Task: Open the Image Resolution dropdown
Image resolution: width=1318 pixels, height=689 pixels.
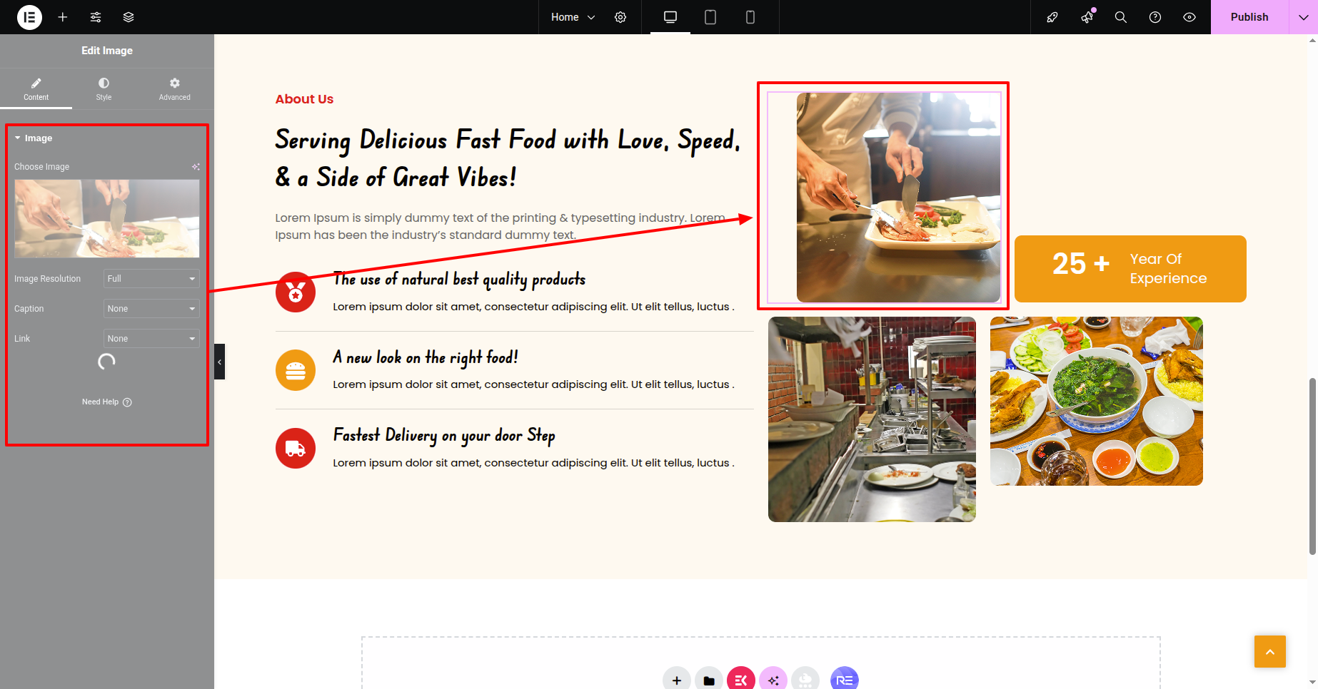Action: 151,279
